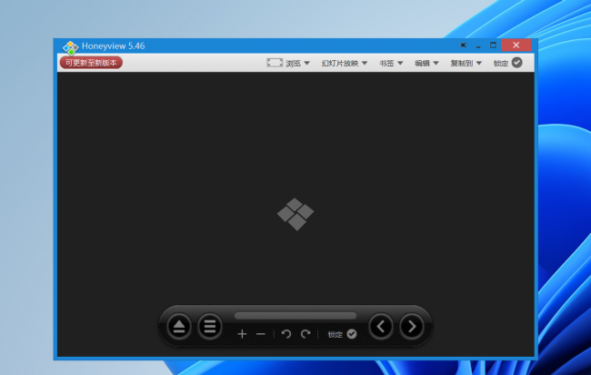Rotate image clockwise
Screen dimensions: 591x375
pyautogui.click(x=306, y=334)
